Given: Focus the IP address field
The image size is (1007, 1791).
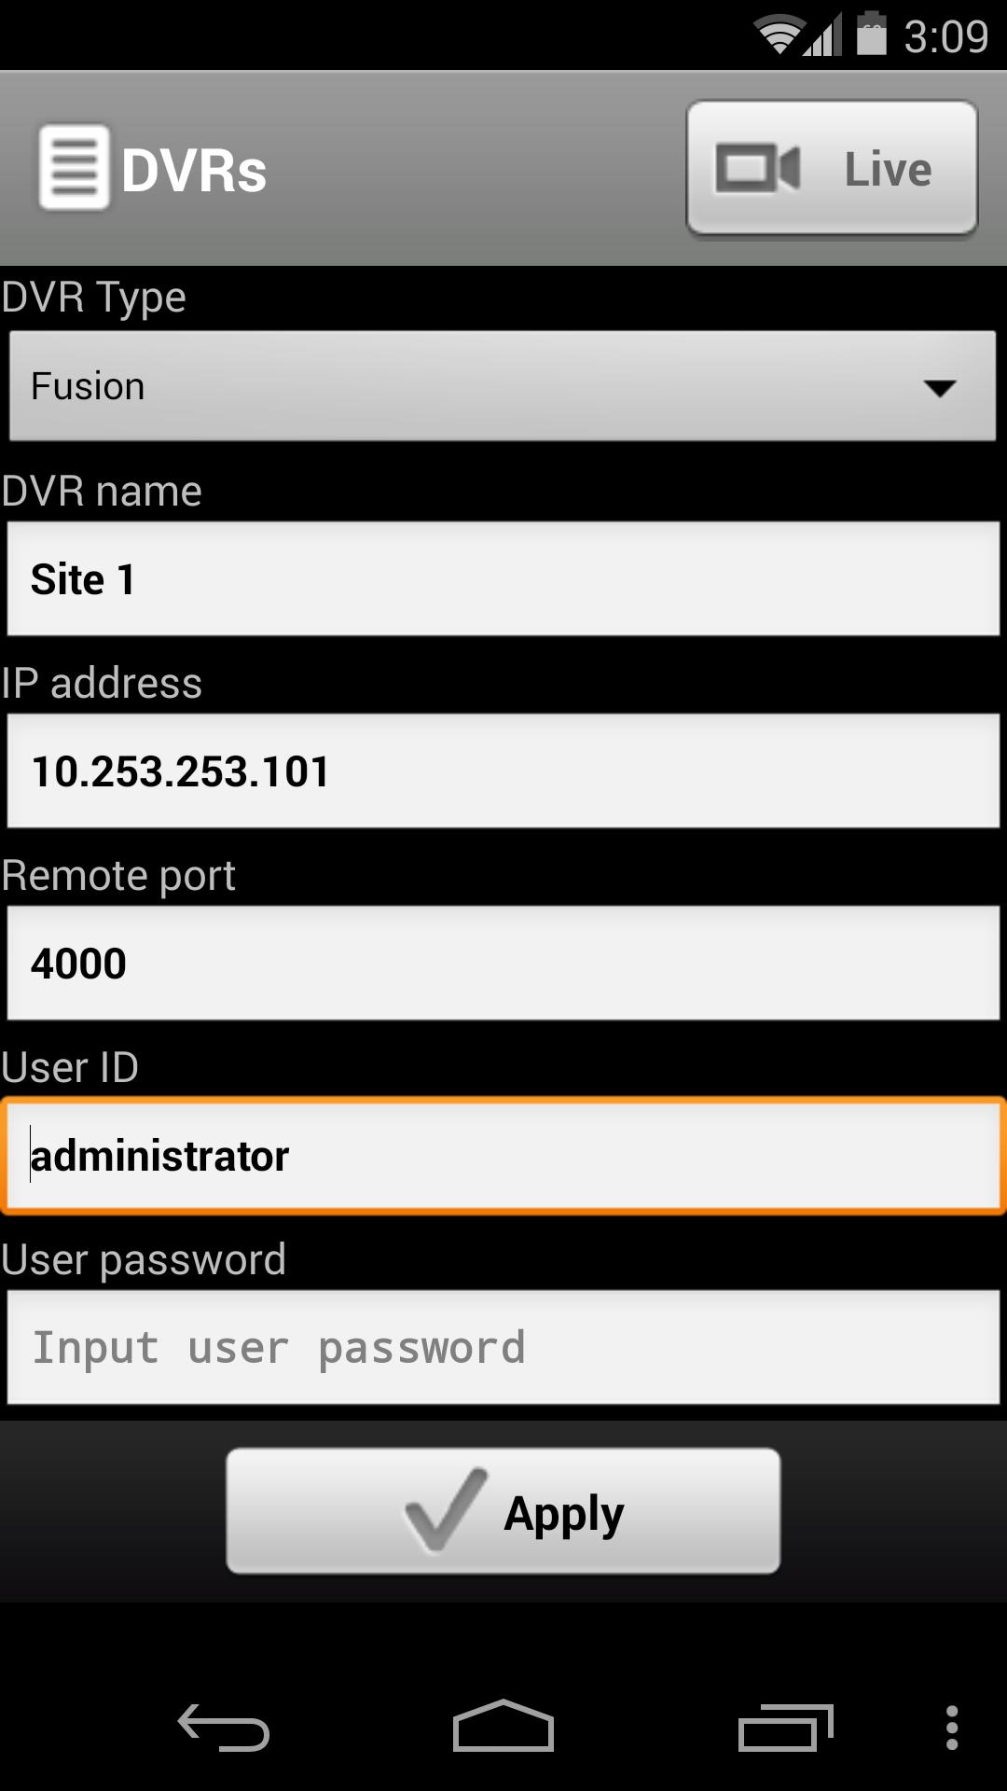Looking at the screenshot, I should (504, 771).
